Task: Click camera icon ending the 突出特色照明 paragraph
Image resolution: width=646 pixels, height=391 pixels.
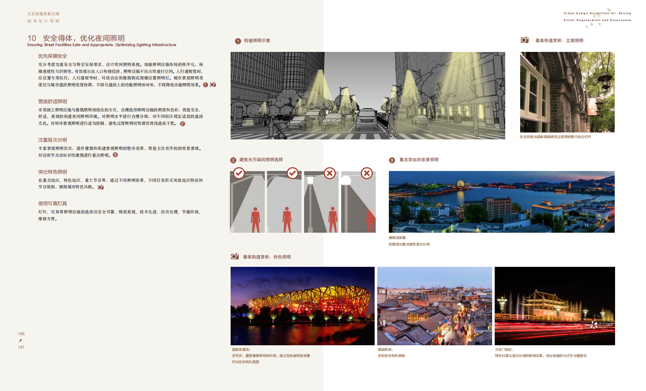Action: pos(101,187)
